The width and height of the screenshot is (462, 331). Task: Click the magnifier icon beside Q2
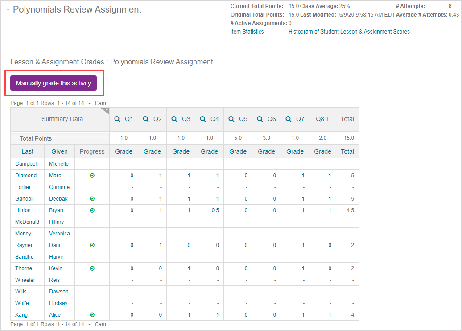[x=146, y=119]
